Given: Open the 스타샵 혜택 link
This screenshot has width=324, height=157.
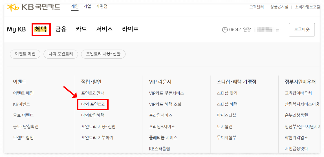Looking at the screenshot, I should coord(227,104).
